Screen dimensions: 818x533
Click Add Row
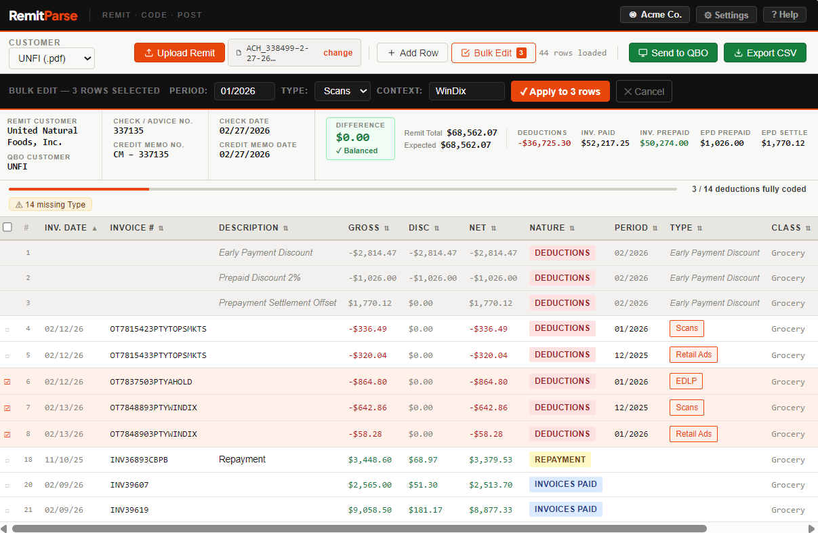413,53
